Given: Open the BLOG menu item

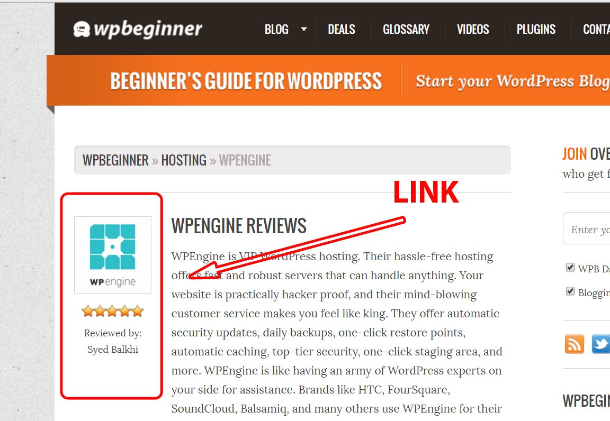Looking at the screenshot, I should click(x=276, y=29).
